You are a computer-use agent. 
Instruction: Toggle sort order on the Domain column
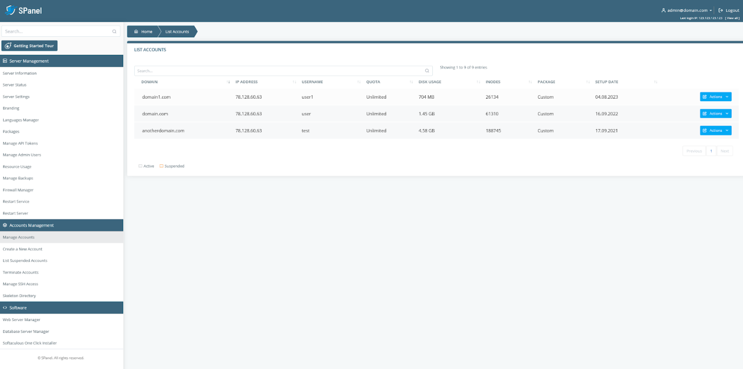coord(228,82)
